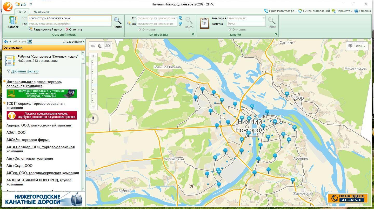Click the Что search field

coord(70,18)
